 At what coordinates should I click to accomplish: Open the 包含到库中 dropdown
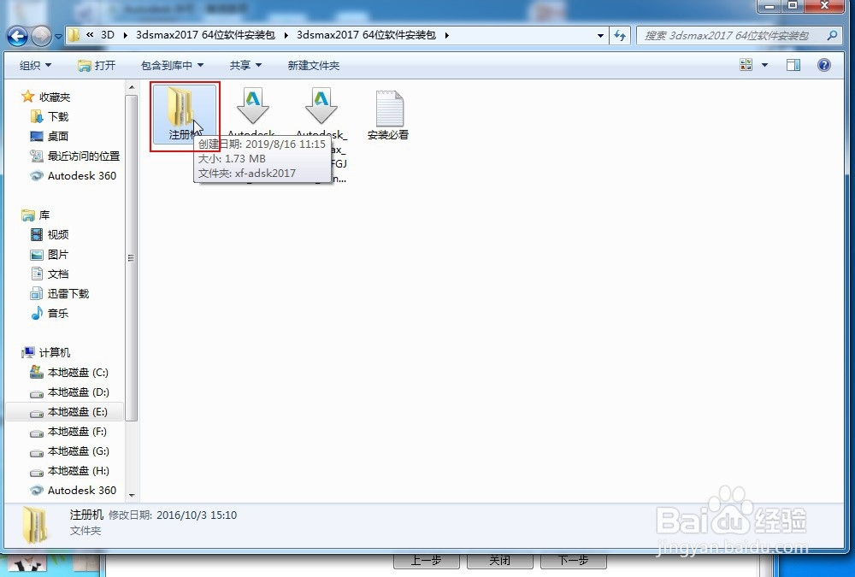[172, 66]
